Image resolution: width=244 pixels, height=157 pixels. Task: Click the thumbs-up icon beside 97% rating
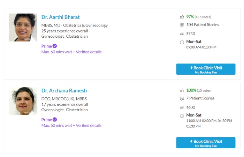[x=182, y=17]
